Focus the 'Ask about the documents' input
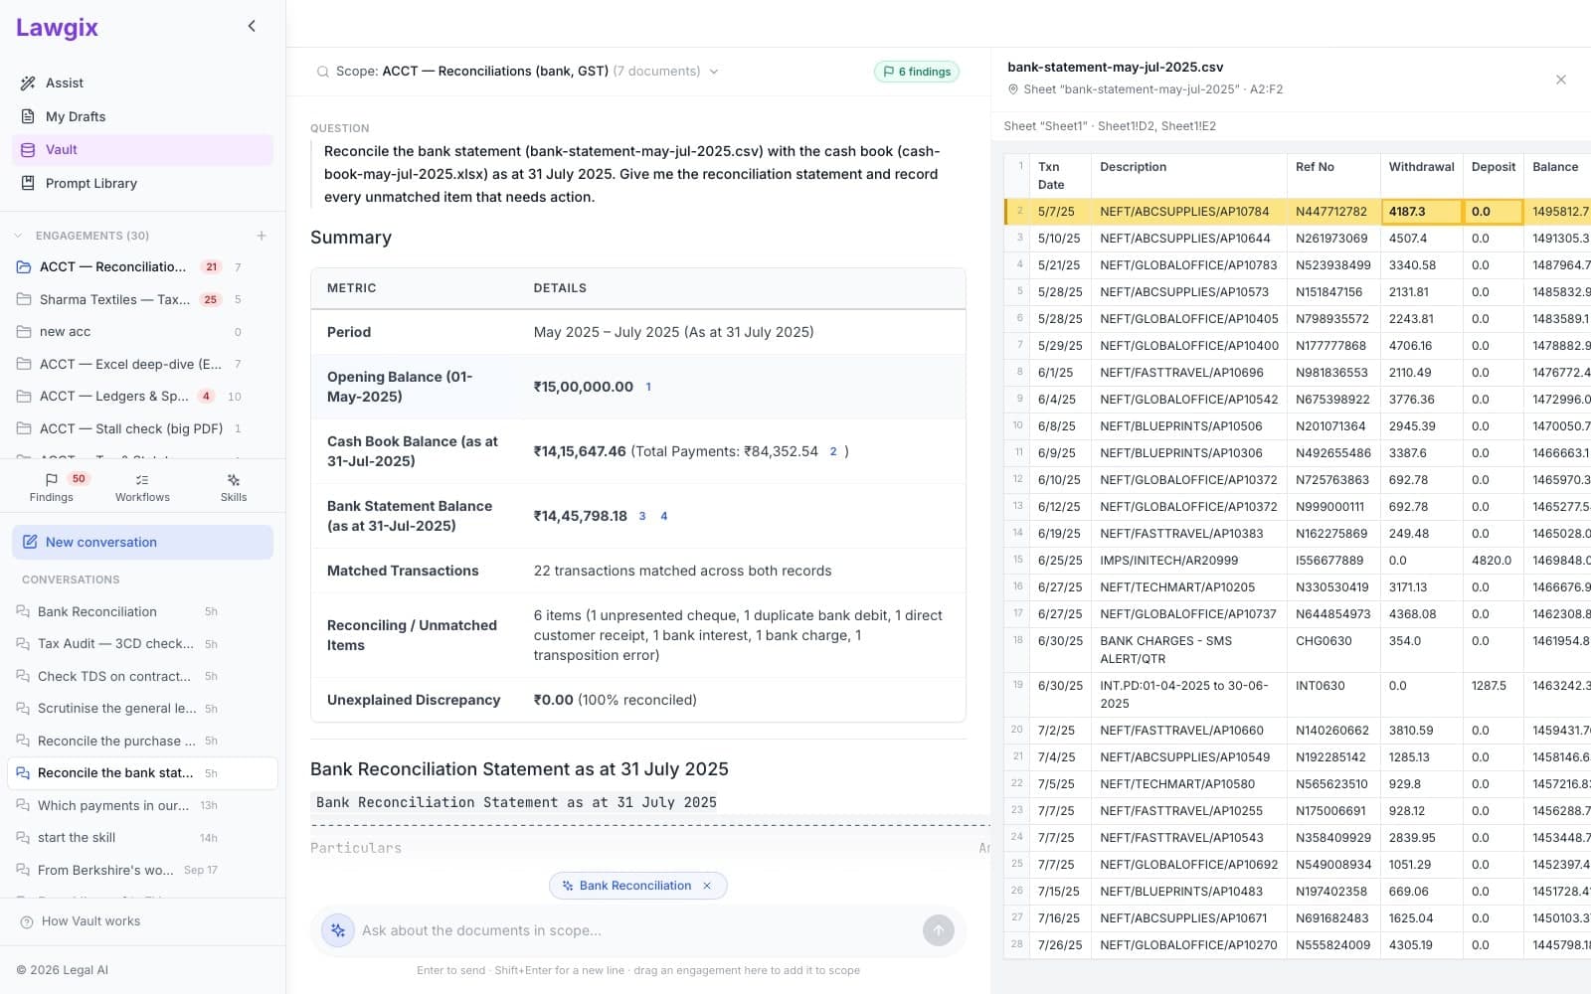The width and height of the screenshot is (1591, 994). tap(636, 930)
